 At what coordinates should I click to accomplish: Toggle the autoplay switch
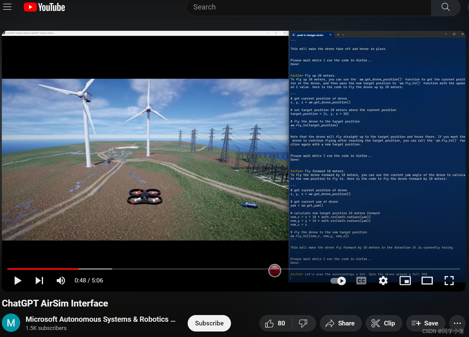(338, 281)
